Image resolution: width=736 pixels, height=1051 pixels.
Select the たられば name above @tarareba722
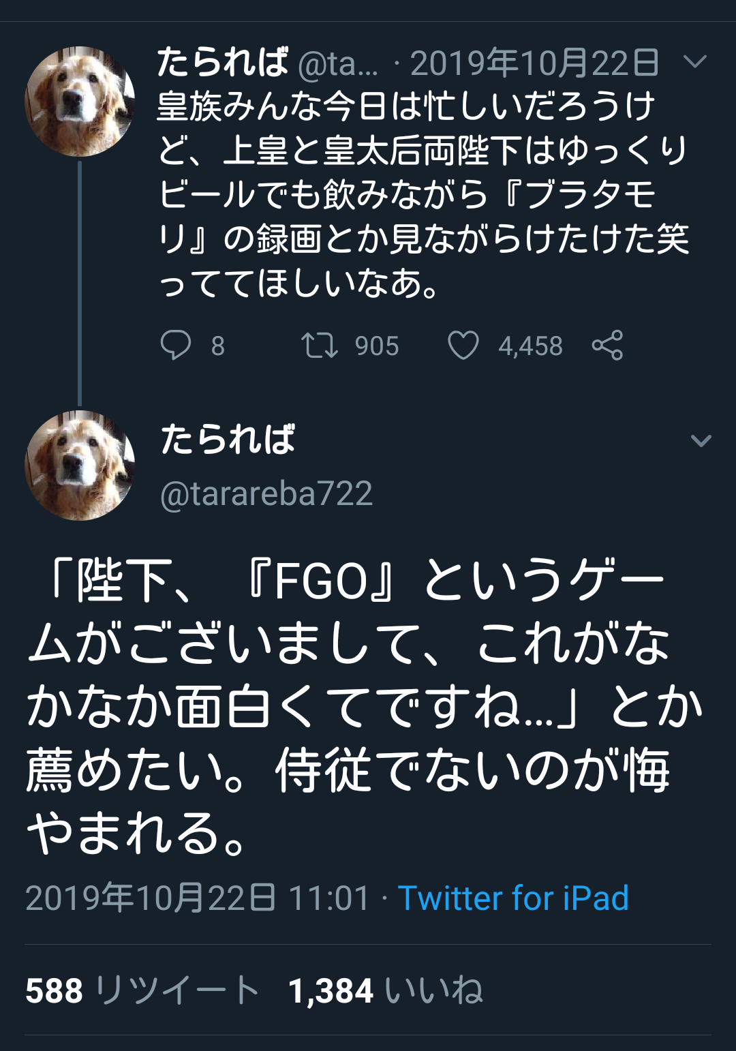[x=228, y=439]
